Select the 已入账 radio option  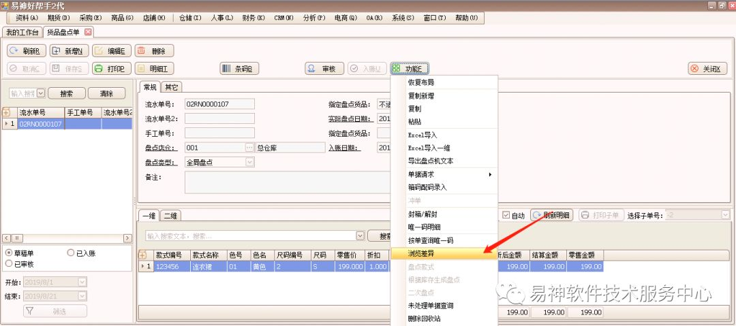click(x=71, y=253)
